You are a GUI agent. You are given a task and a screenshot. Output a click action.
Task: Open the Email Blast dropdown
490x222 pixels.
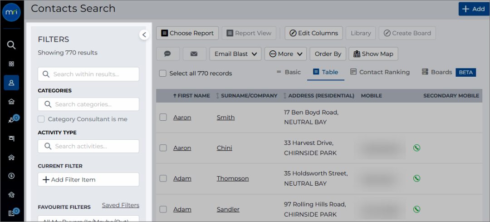pyautogui.click(x=235, y=54)
